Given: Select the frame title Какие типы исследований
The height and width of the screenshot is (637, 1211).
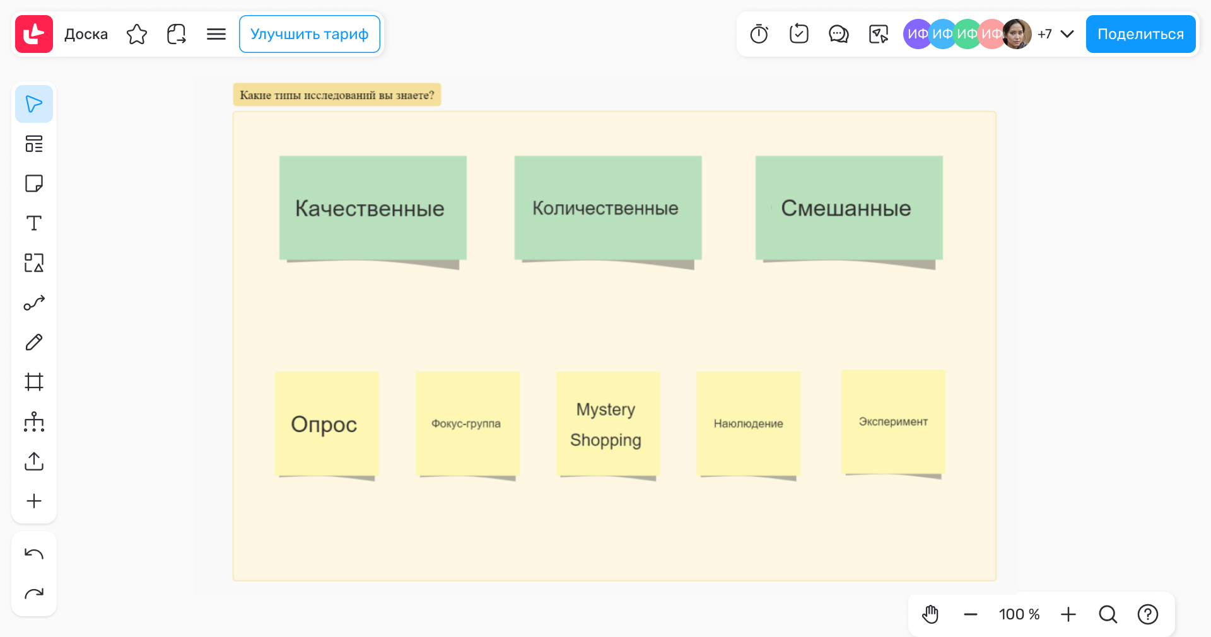Looking at the screenshot, I should point(337,95).
